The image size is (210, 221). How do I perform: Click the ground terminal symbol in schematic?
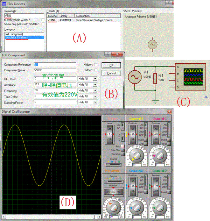(155, 102)
